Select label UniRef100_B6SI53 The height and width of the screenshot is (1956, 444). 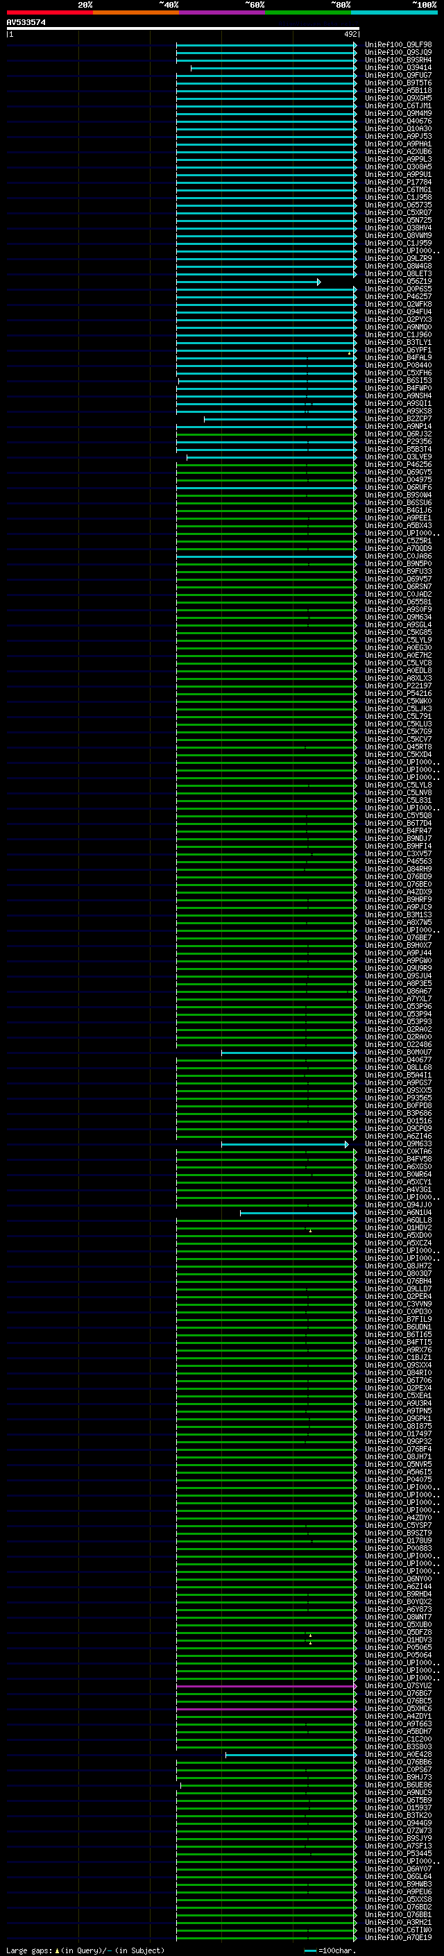(x=398, y=380)
